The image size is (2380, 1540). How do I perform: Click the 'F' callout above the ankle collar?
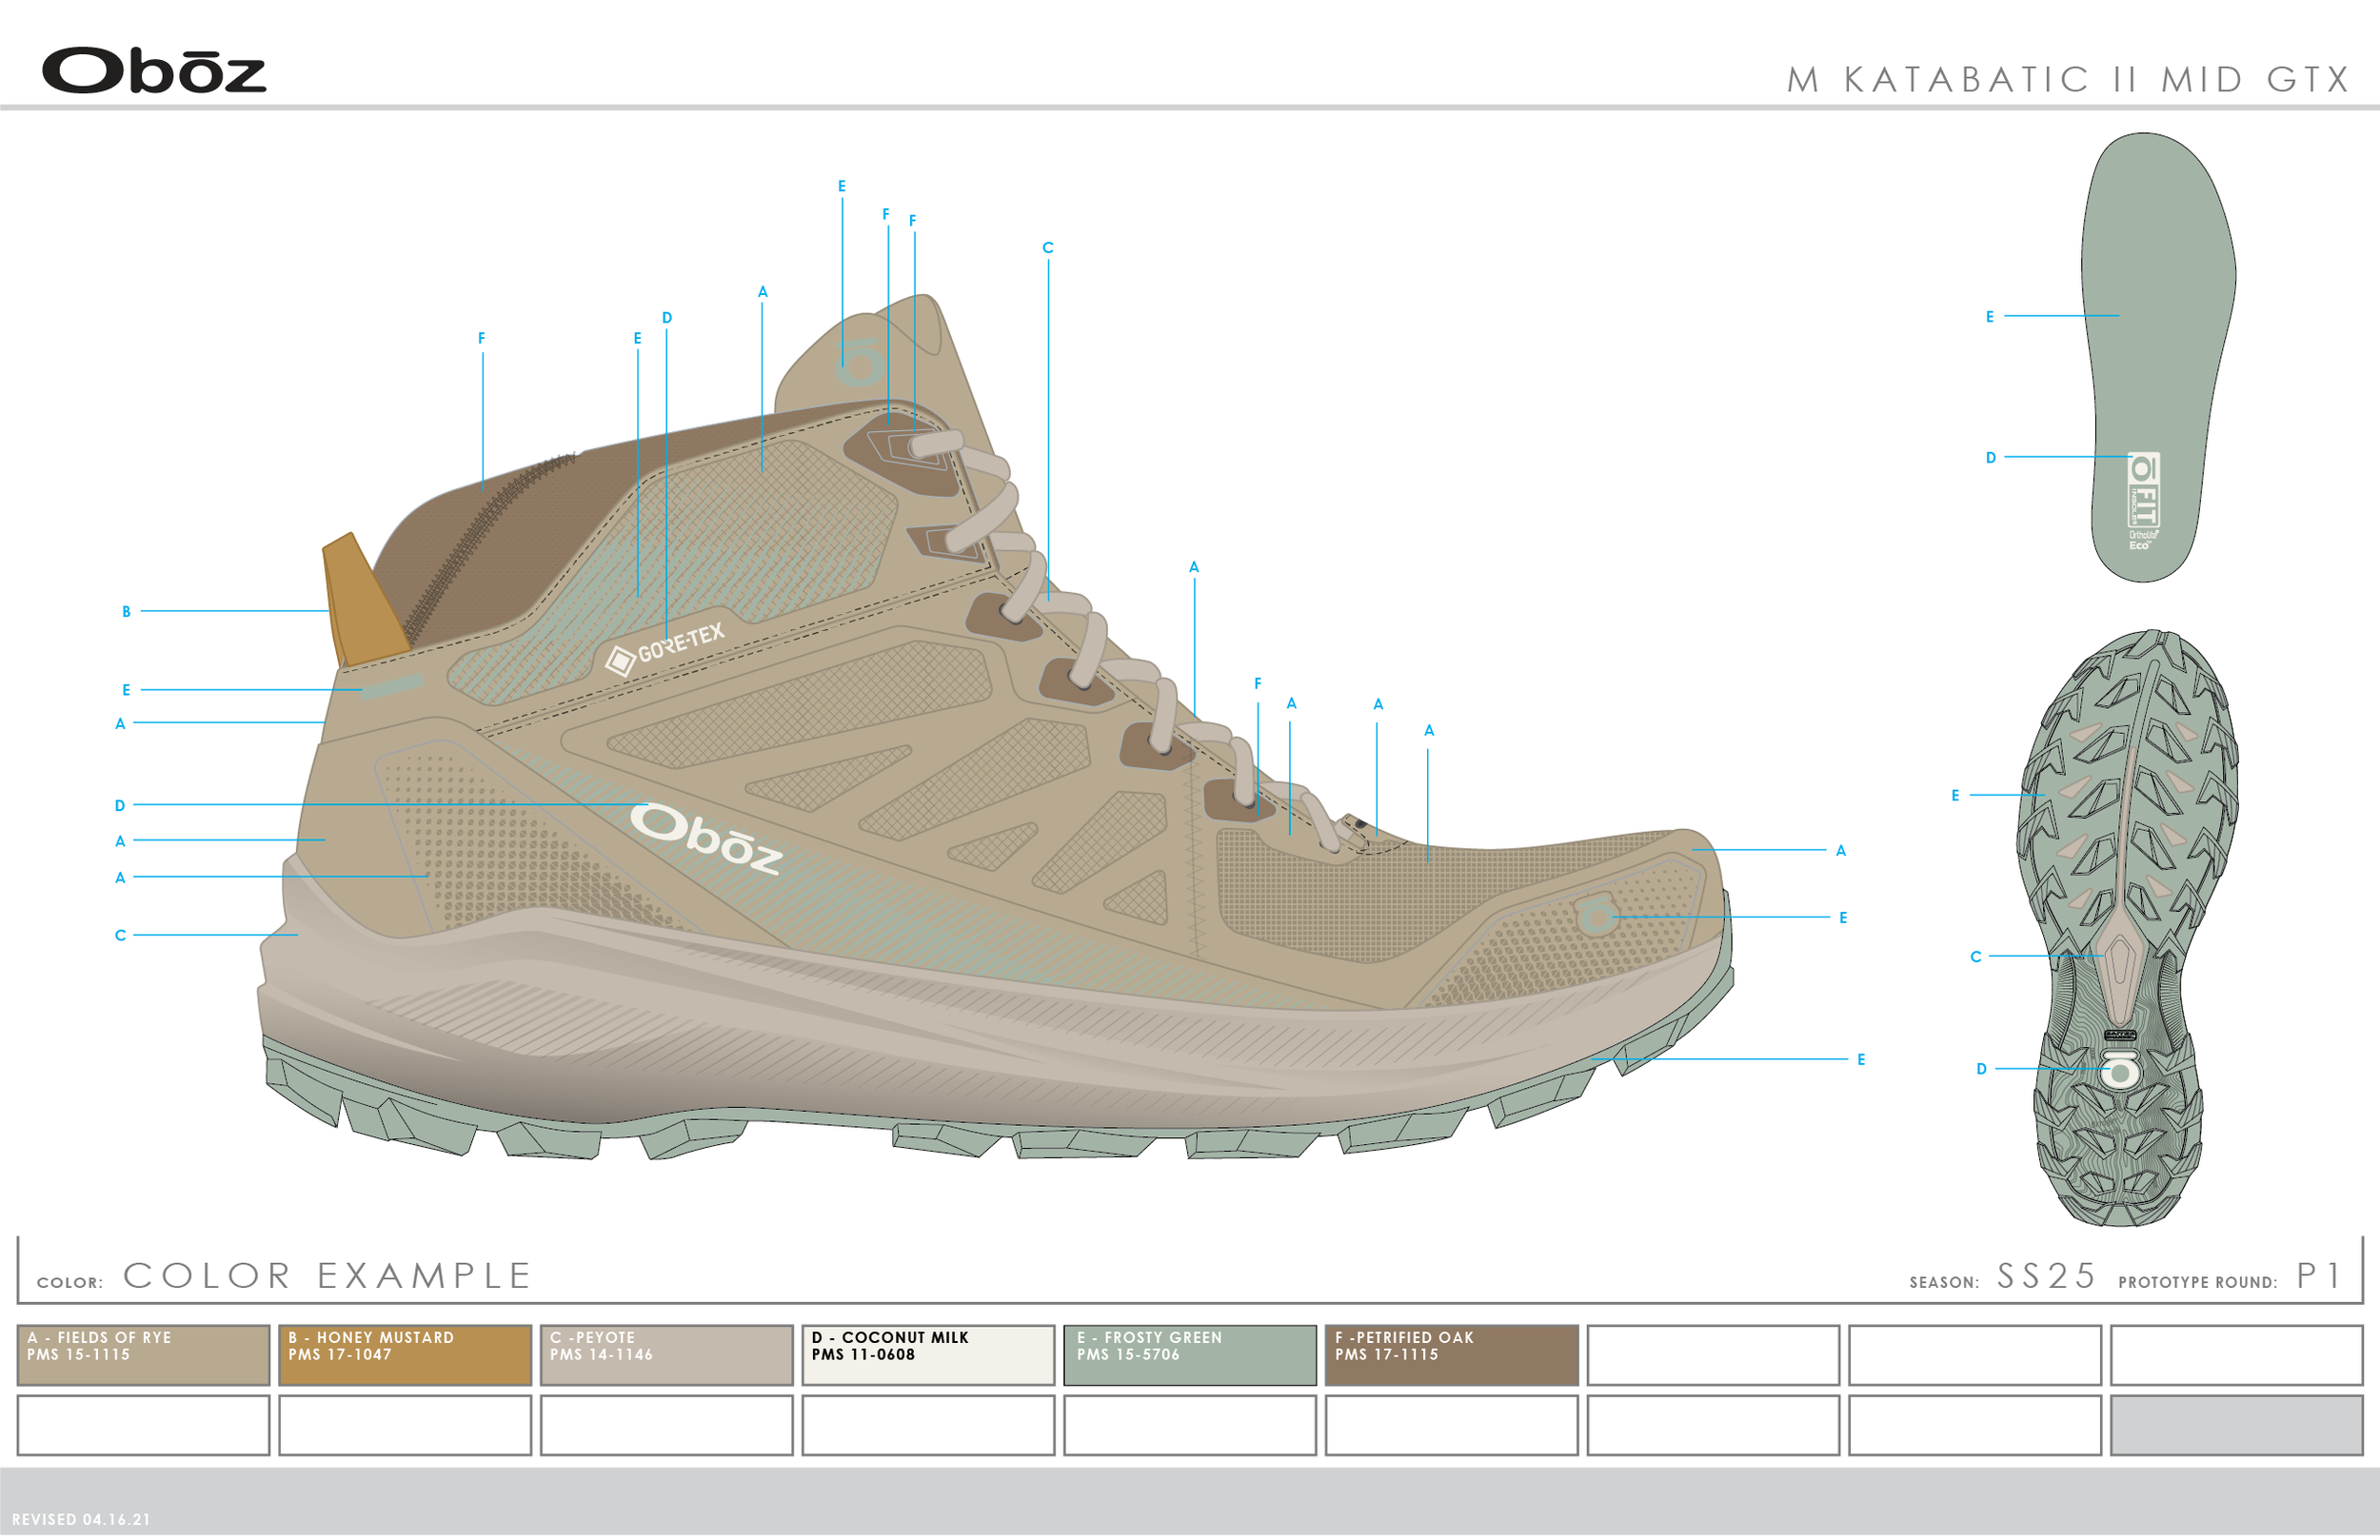click(x=481, y=338)
